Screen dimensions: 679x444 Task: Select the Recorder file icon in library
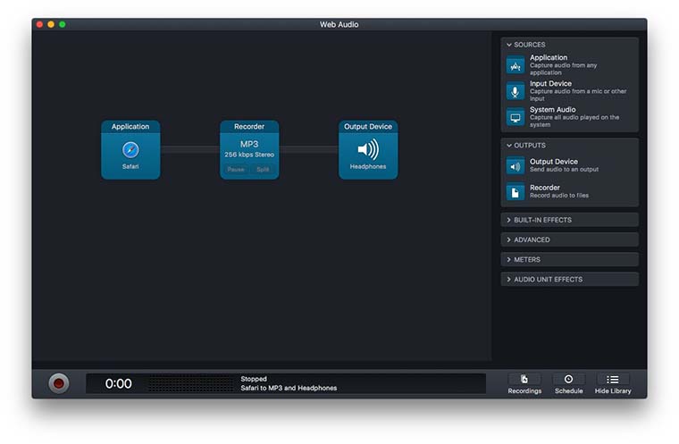pyautogui.click(x=516, y=192)
